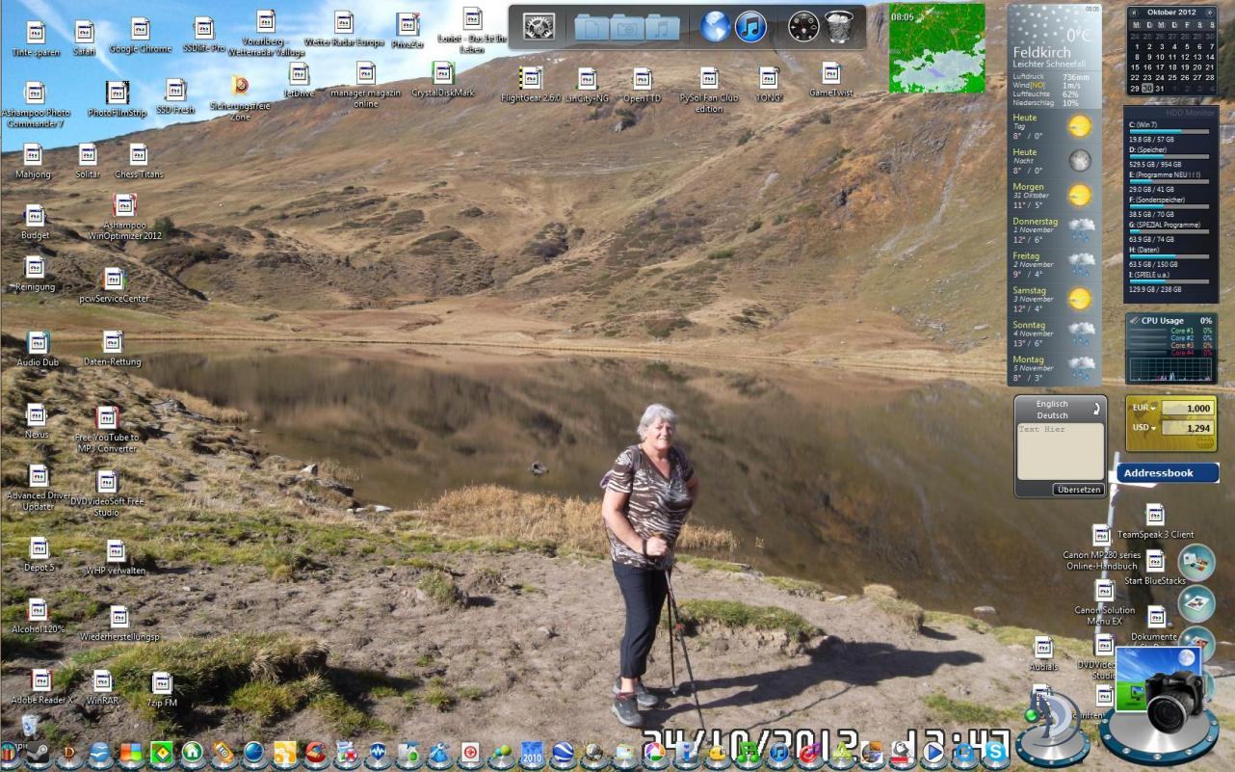Open the Sicherungsfreie Zone desktop icon
Image resolution: width=1235 pixels, height=772 pixels.
240,97
